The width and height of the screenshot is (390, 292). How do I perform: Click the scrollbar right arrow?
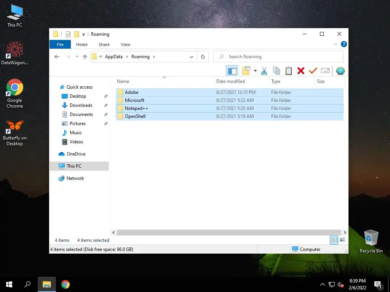pyautogui.click(x=345, y=232)
